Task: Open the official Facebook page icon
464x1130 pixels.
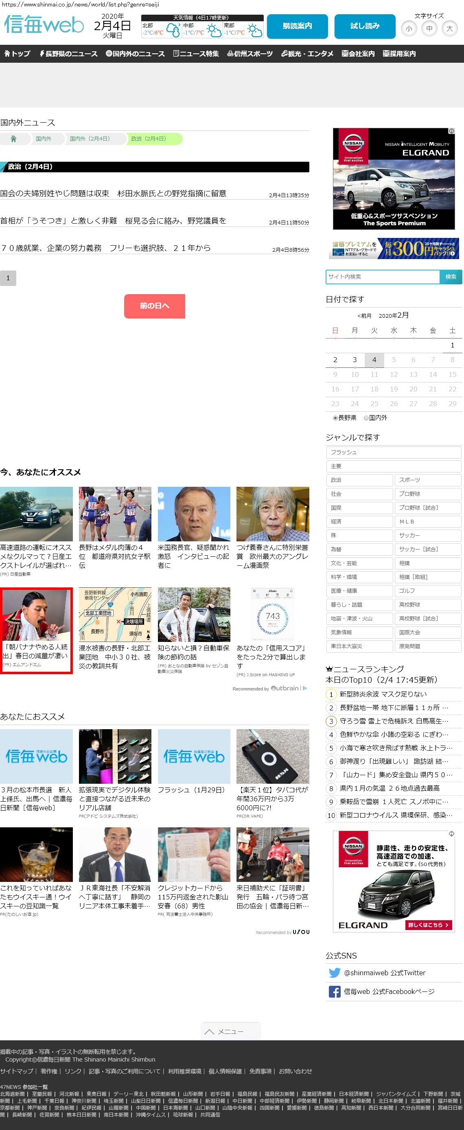Action: (x=334, y=991)
